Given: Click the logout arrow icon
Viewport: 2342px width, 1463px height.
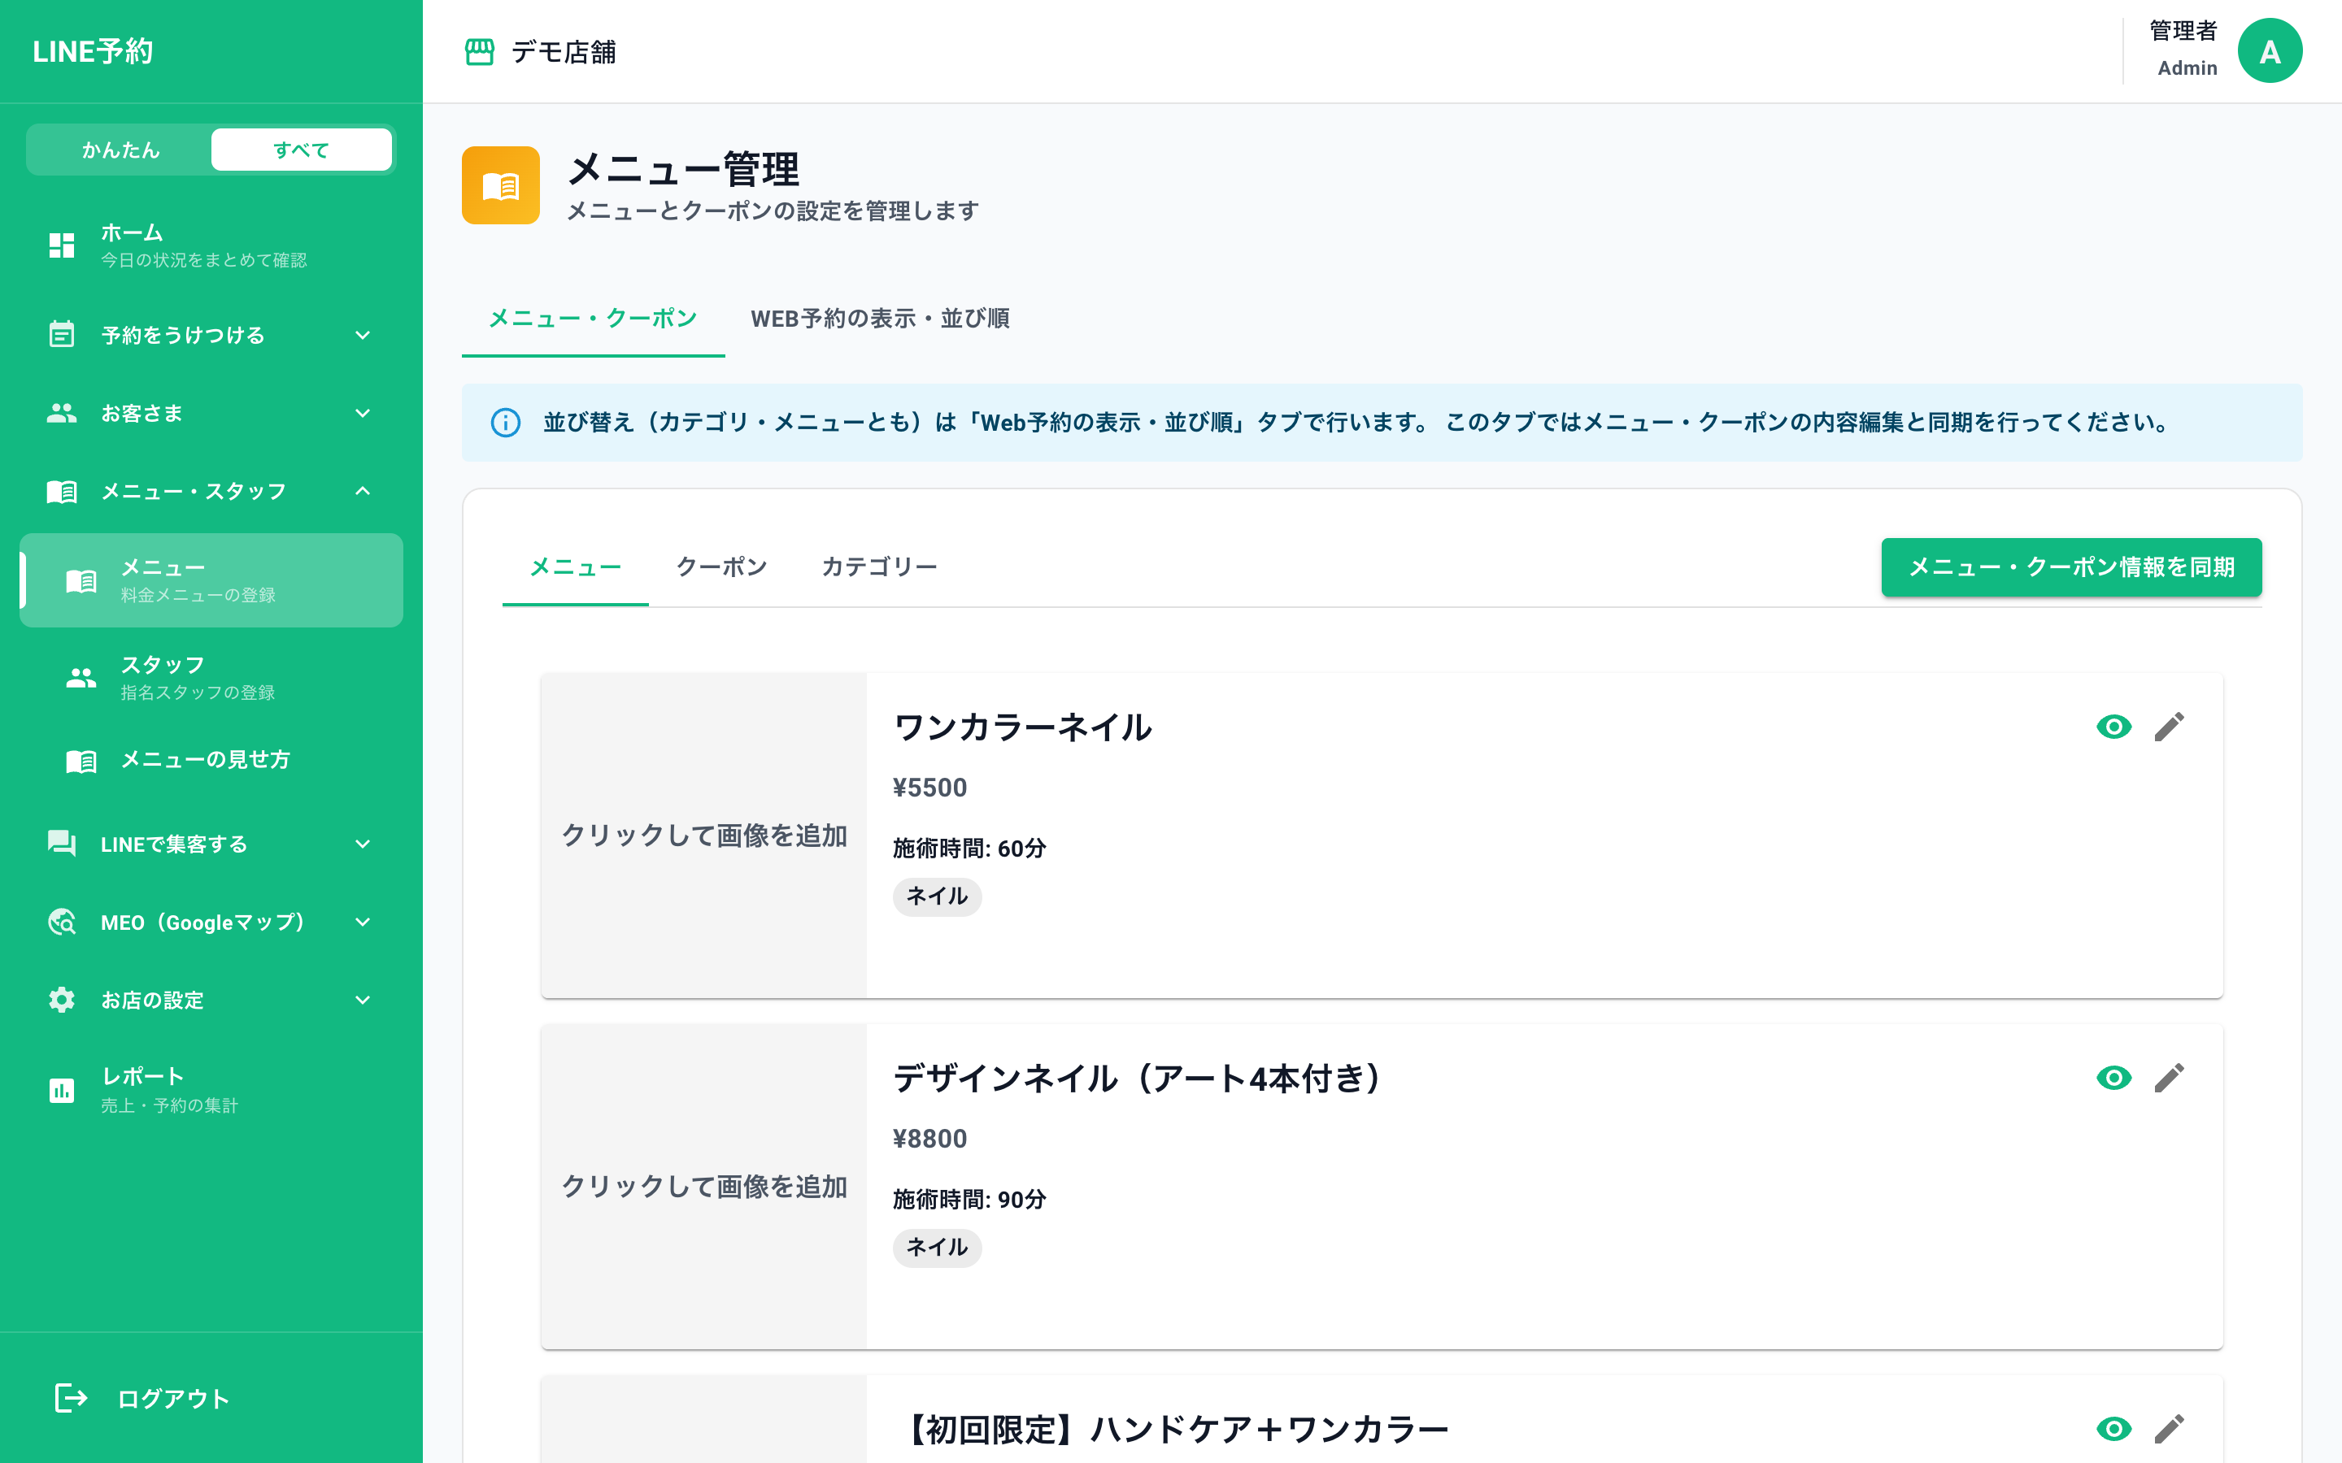Looking at the screenshot, I should click(x=71, y=1398).
